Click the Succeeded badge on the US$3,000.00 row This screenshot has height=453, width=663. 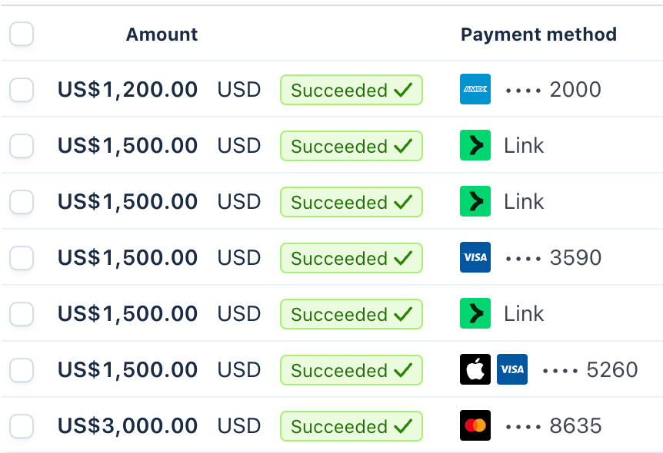click(351, 425)
